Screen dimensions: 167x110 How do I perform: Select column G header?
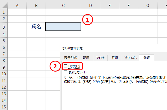(148, 6)
